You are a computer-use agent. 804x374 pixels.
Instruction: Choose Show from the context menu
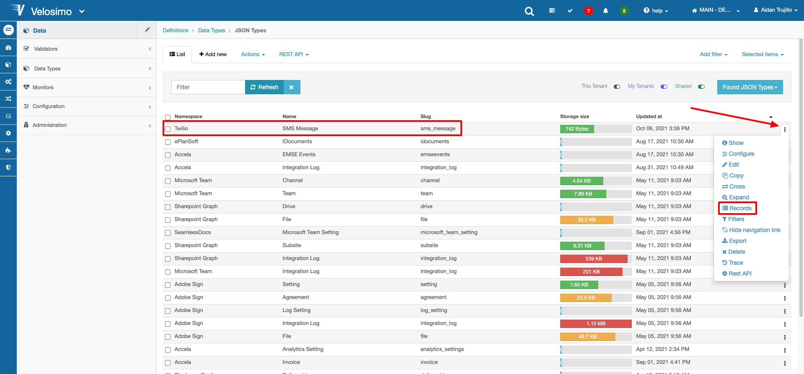click(733, 143)
